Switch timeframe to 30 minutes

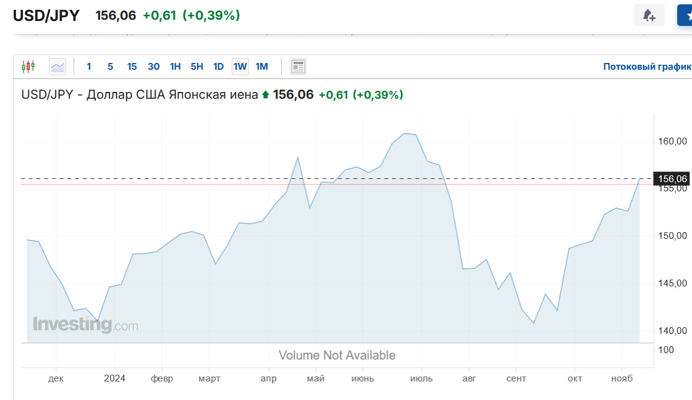coord(153,67)
